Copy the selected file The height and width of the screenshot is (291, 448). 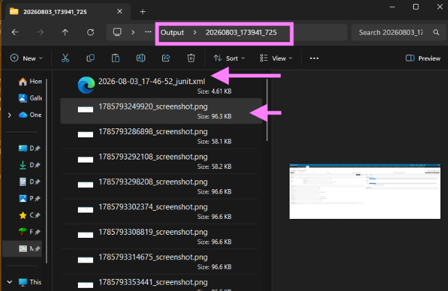click(x=91, y=58)
